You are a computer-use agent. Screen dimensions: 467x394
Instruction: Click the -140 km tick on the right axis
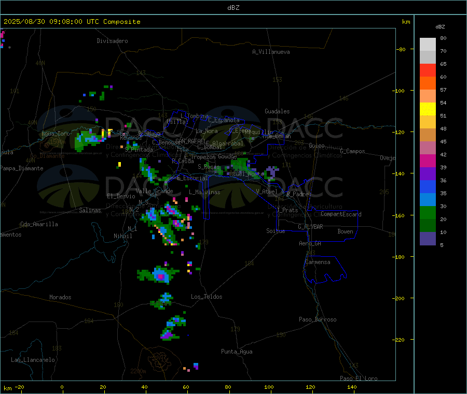pos(400,173)
